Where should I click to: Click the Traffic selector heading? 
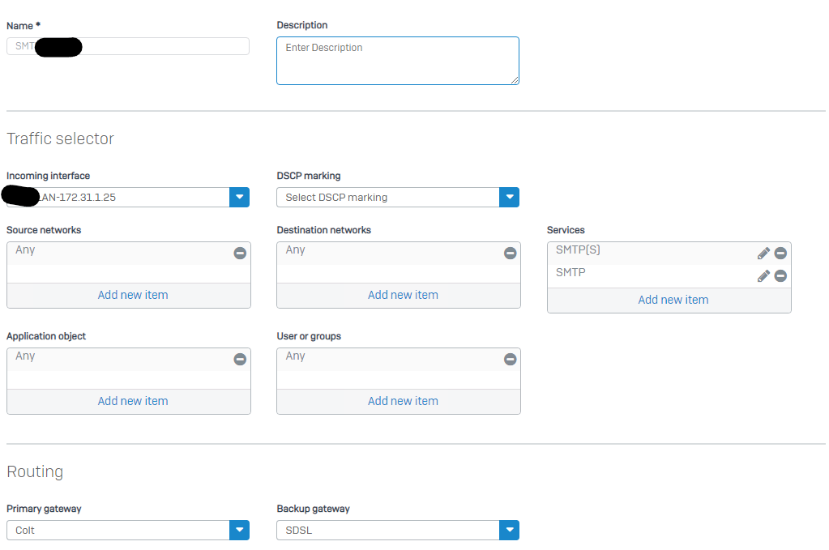pyautogui.click(x=60, y=139)
